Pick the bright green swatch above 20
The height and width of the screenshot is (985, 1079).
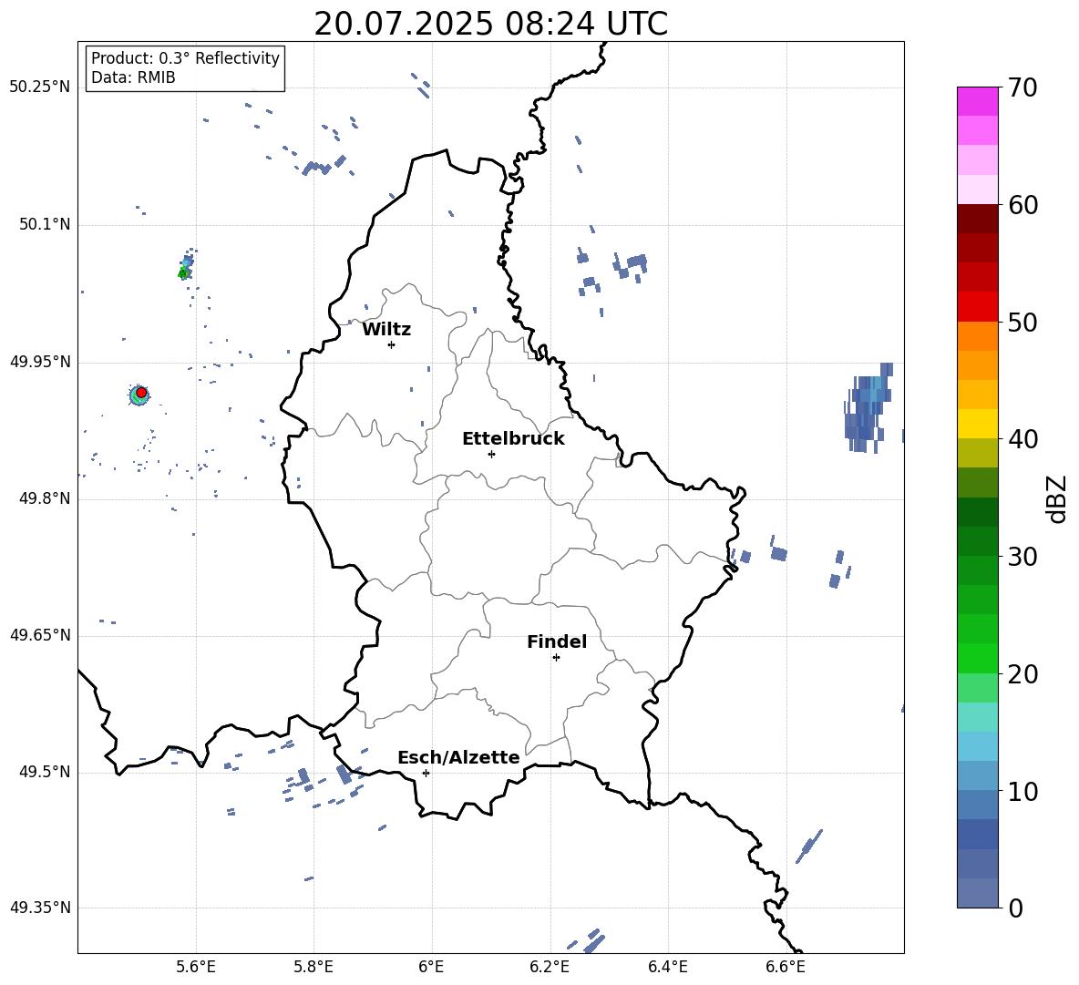977,659
